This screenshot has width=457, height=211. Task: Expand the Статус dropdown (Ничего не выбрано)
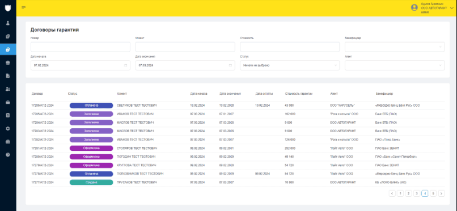click(290, 66)
